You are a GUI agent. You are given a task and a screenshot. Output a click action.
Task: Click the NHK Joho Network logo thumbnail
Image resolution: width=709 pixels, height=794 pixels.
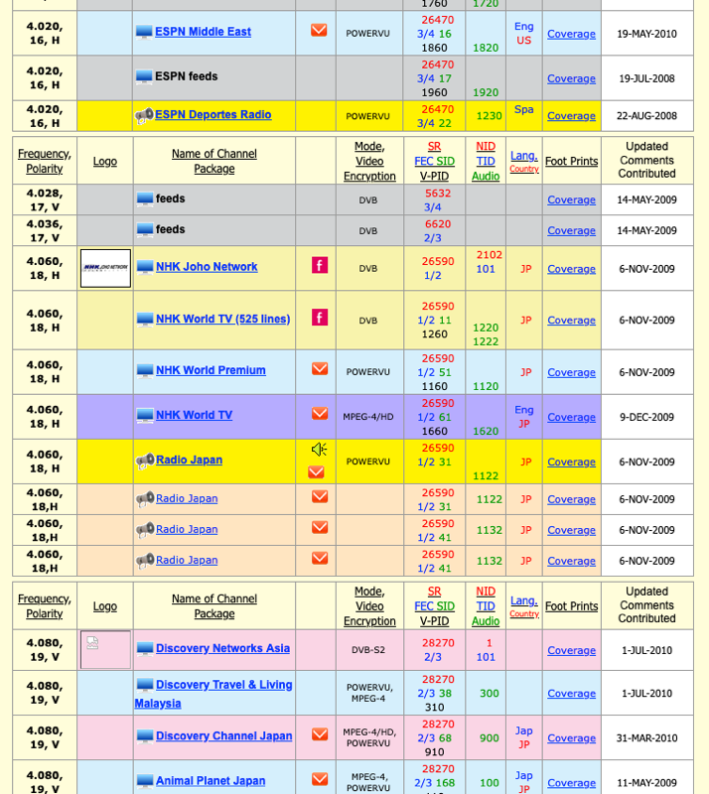pos(105,268)
